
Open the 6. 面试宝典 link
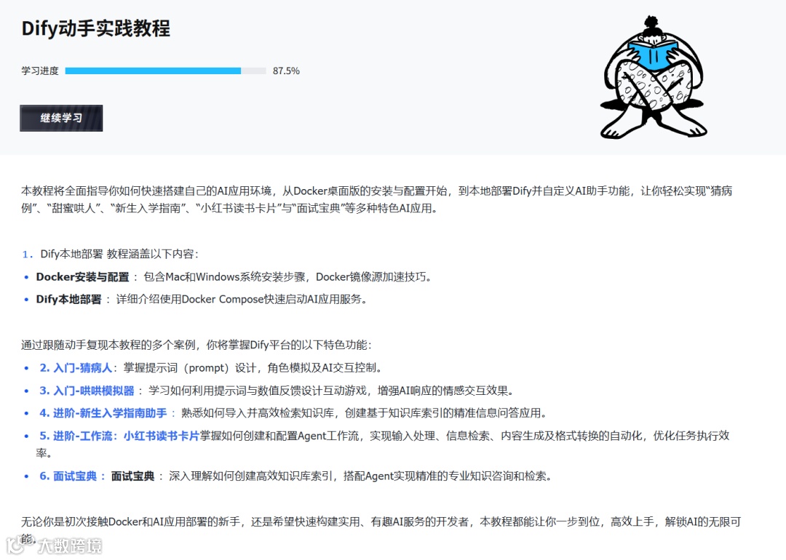pos(68,476)
